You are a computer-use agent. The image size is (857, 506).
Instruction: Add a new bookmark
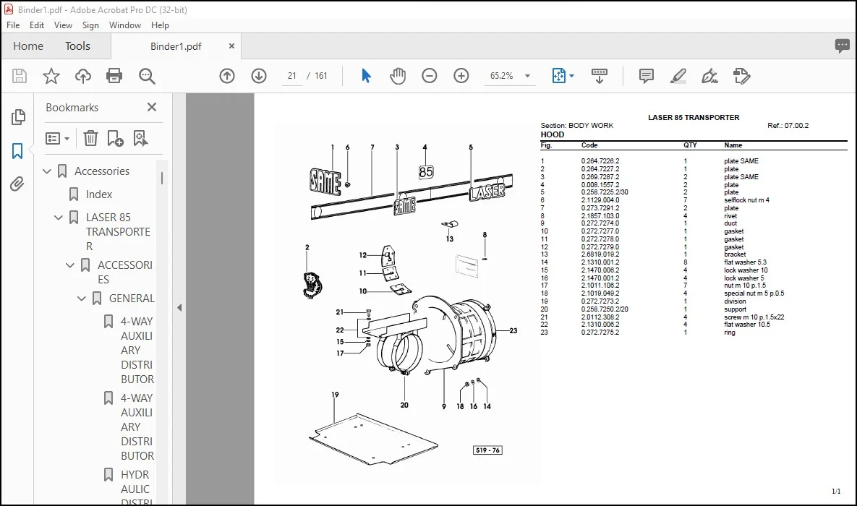tap(115, 138)
